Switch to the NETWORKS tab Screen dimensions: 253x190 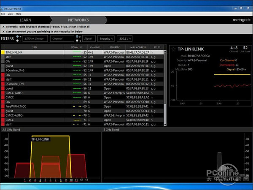78,20
